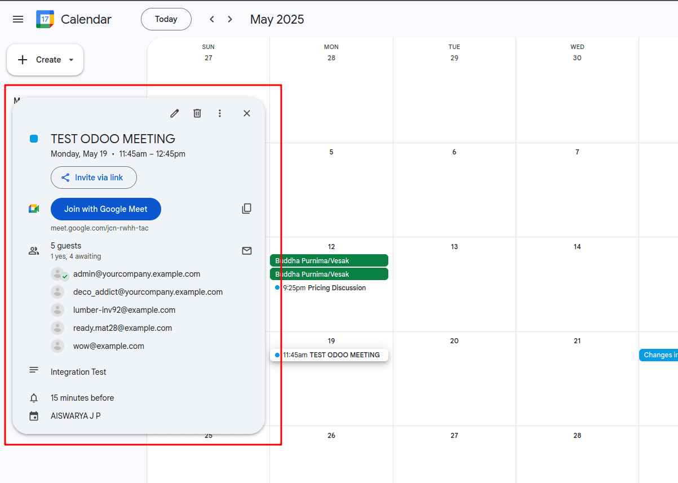Screen dimensions: 678x483
Task: Delete the event with trash icon
Action: coord(197,113)
